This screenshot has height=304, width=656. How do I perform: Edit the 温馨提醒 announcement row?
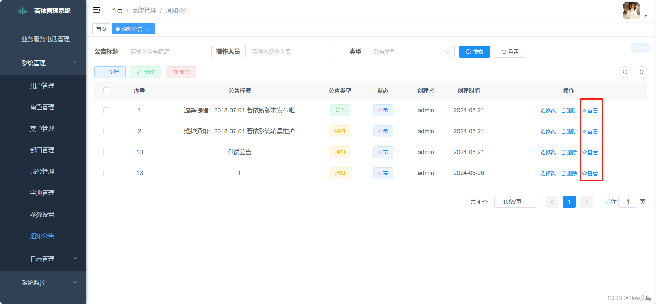pyautogui.click(x=548, y=111)
